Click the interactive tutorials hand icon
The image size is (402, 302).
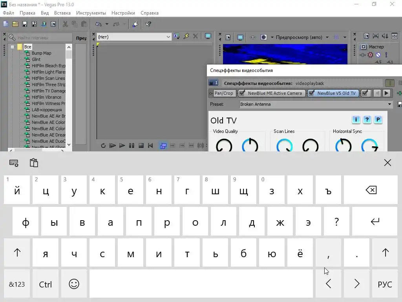(x=135, y=24)
